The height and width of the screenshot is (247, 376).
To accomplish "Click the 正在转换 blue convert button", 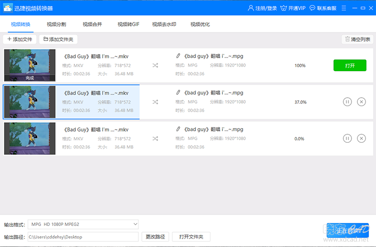I will pyautogui.click(x=348, y=230).
